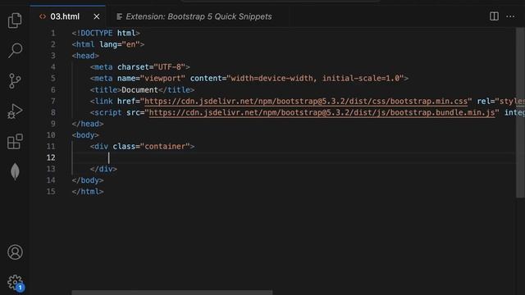Click the closing </body> tag
The height and width of the screenshot is (295, 525).
click(x=88, y=180)
